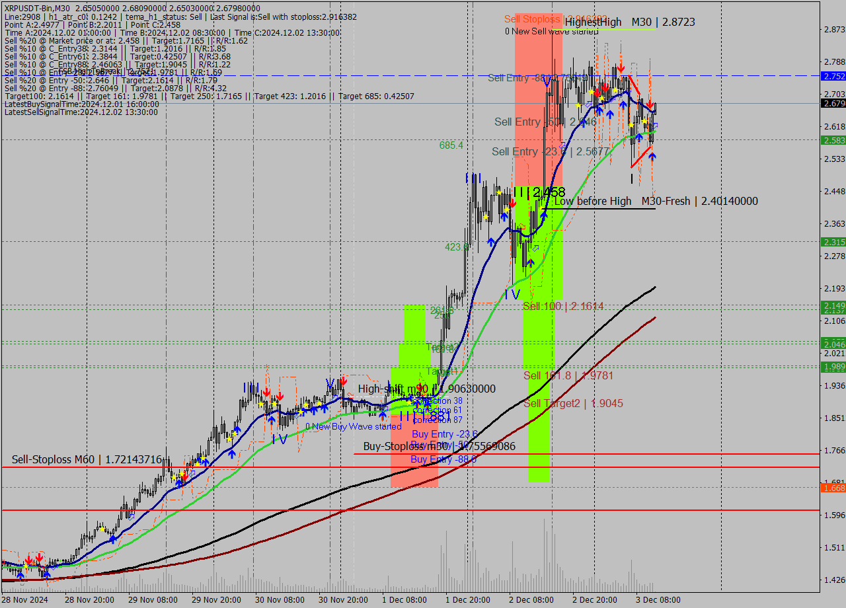Click the green 2.583 price tag
Screen dimensions: 846x608
point(833,140)
